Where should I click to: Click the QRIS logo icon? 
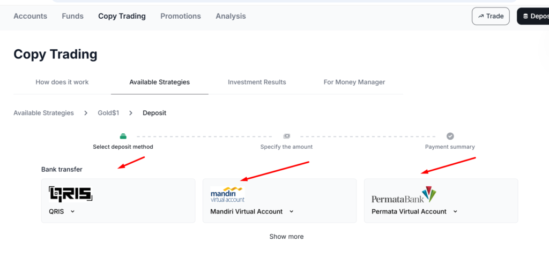tap(70, 194)
